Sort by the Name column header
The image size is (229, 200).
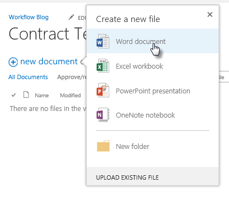pyautogui.click(x=42, y=95)
